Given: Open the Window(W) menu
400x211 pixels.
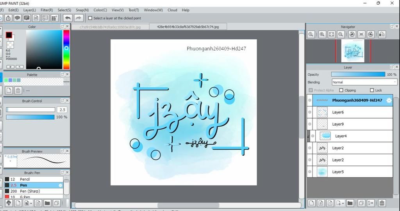Looking at the screenshot, I should coord(153,10).
